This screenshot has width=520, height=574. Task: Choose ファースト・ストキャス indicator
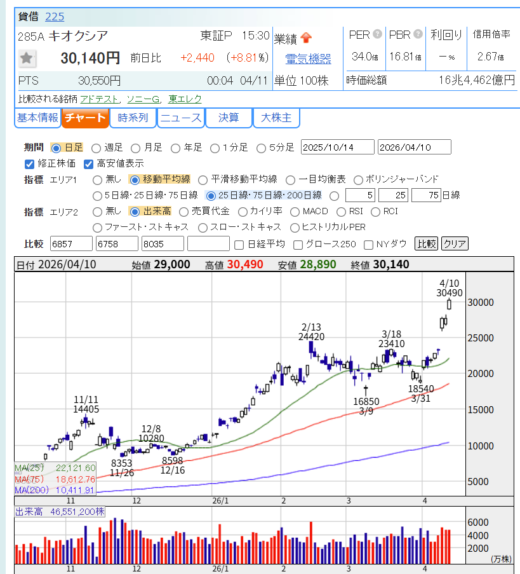tap(97, 228)
